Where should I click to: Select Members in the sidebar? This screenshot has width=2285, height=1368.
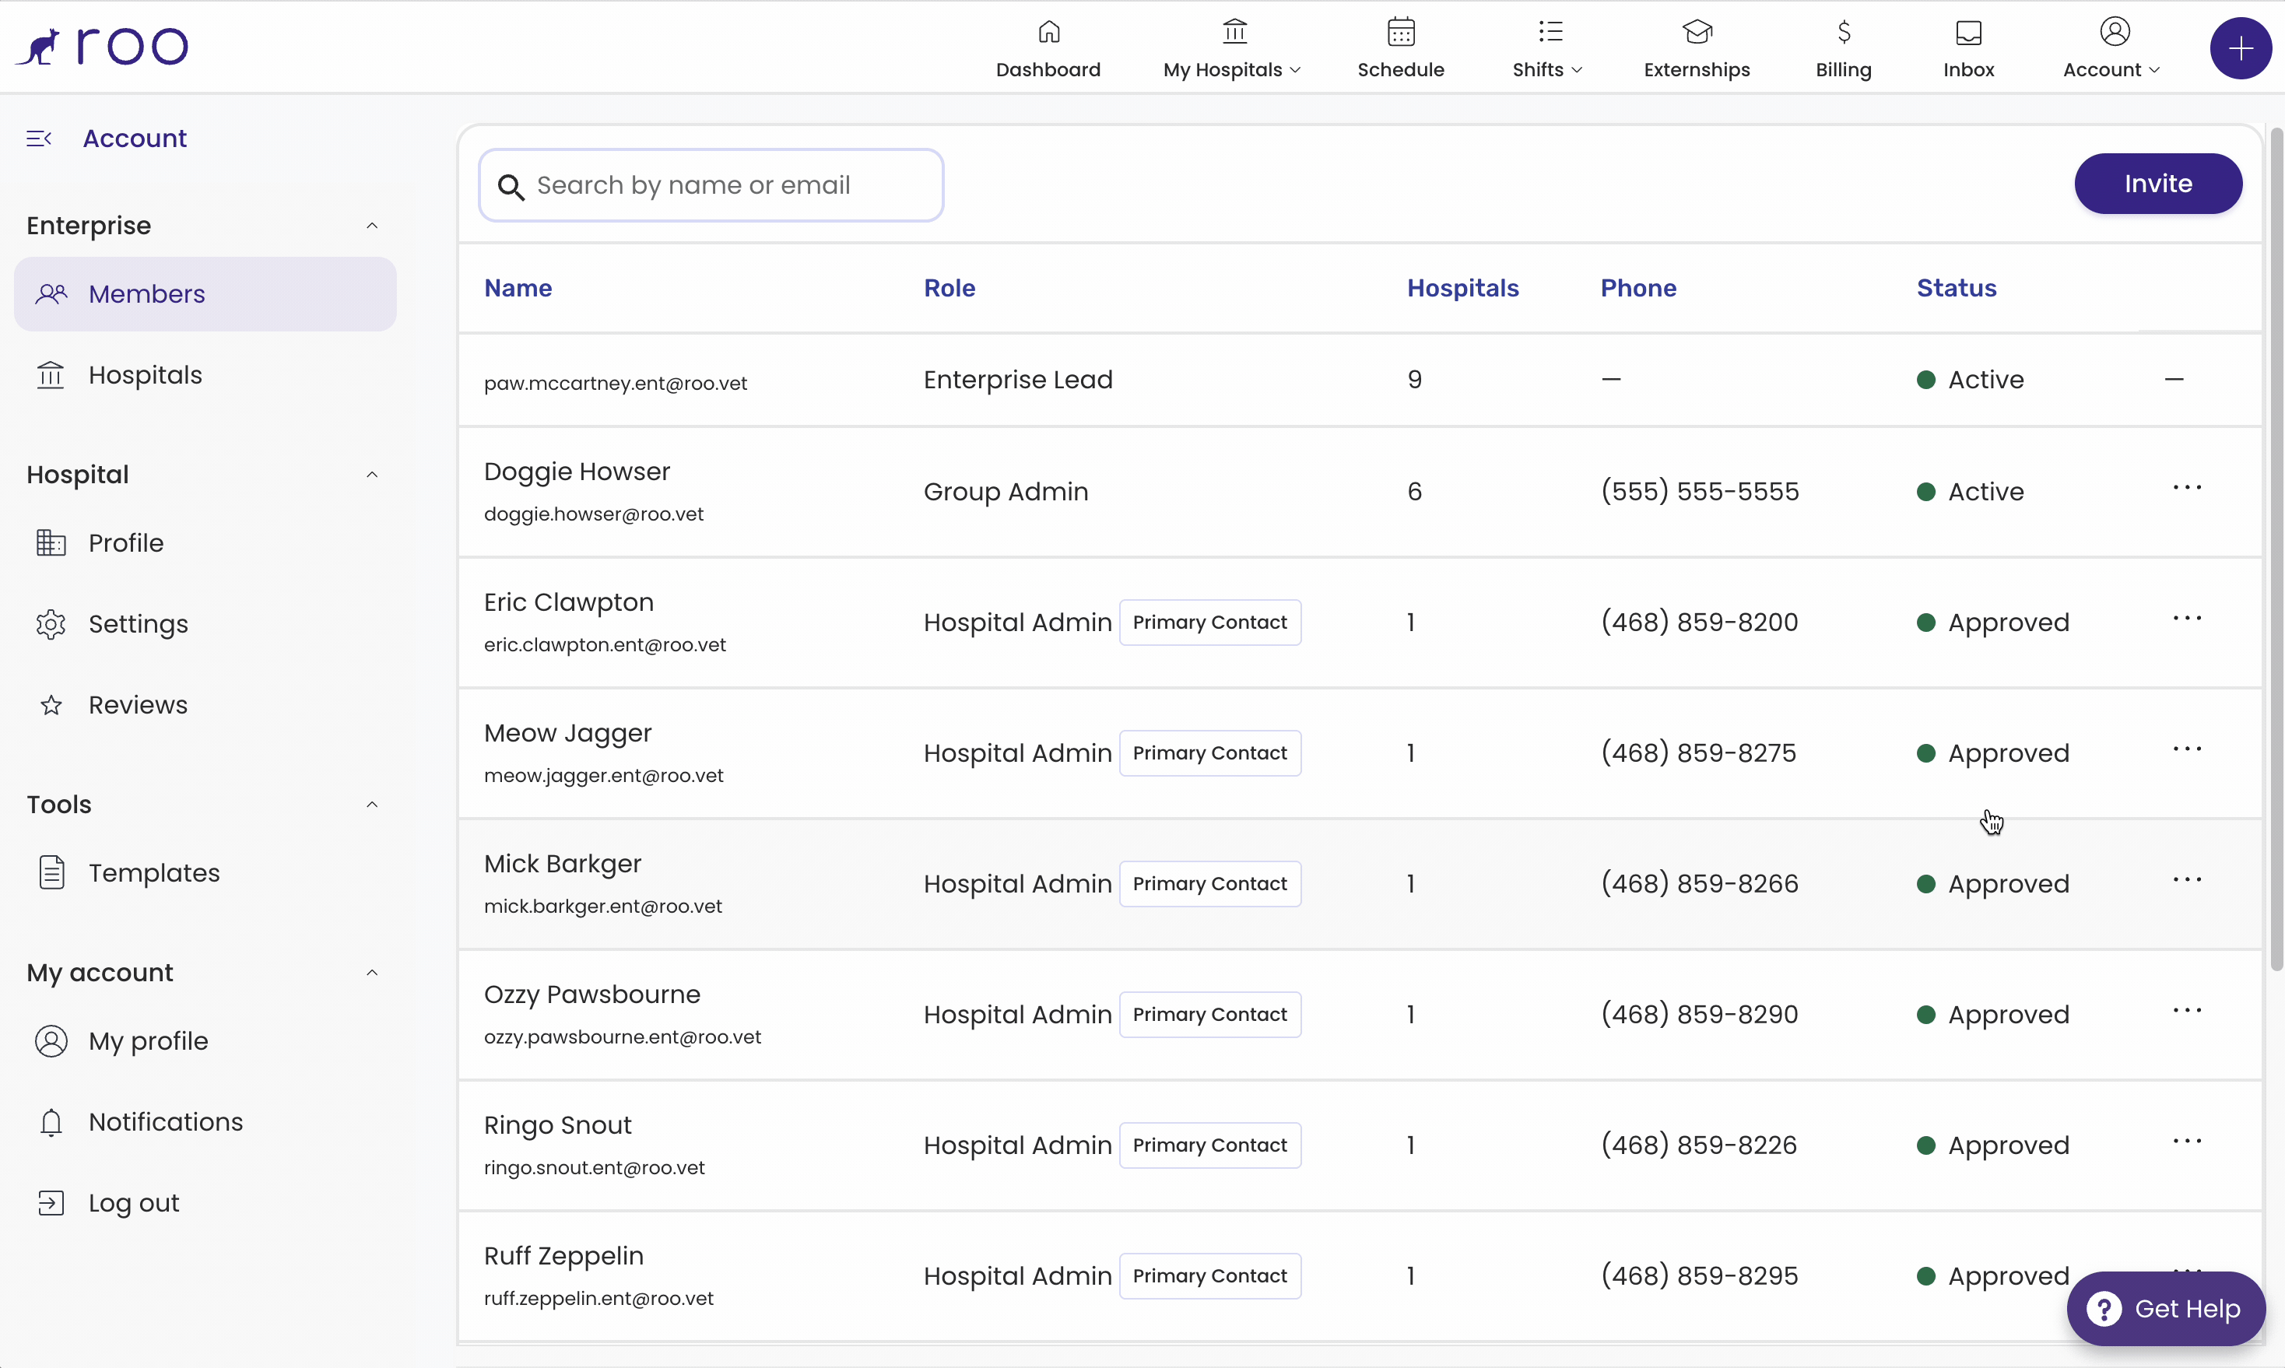pos(205,294)
